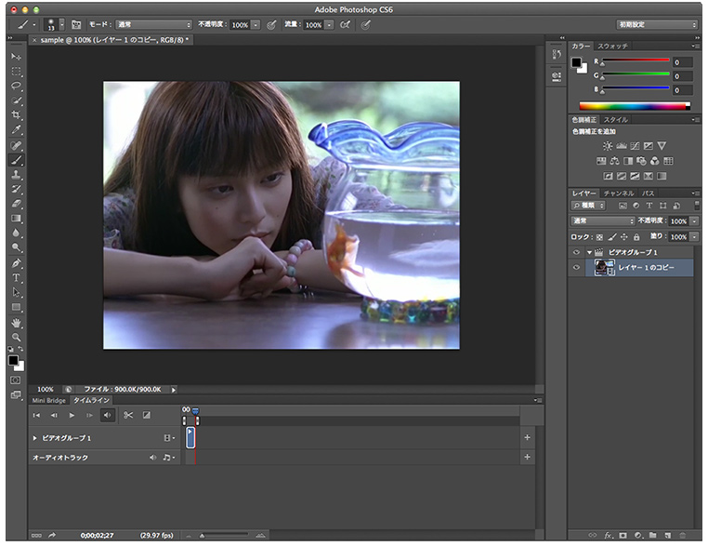This screenshot has height=546, width=708.
Task: Select the Zoom tool
Action: pyautogui.click(x=16, y=338)
